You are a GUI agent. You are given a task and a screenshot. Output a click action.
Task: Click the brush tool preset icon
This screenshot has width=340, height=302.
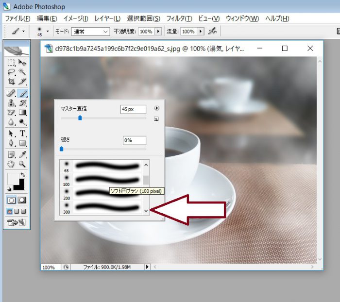coord(16,32)
